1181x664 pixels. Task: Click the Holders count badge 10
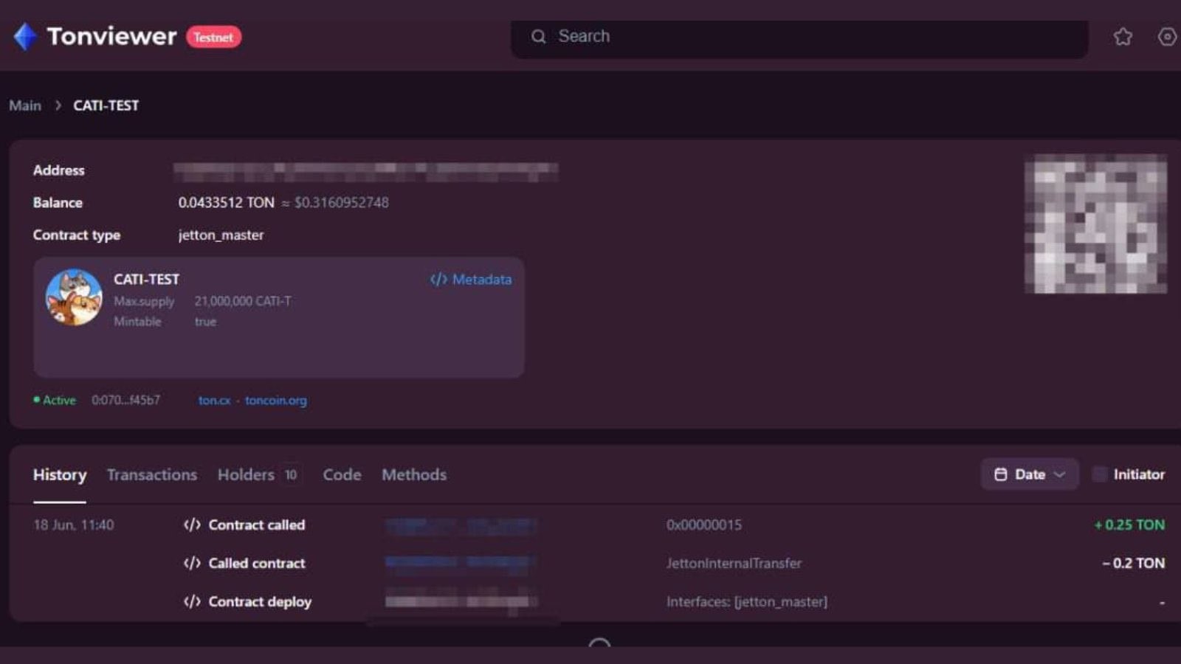291,474
